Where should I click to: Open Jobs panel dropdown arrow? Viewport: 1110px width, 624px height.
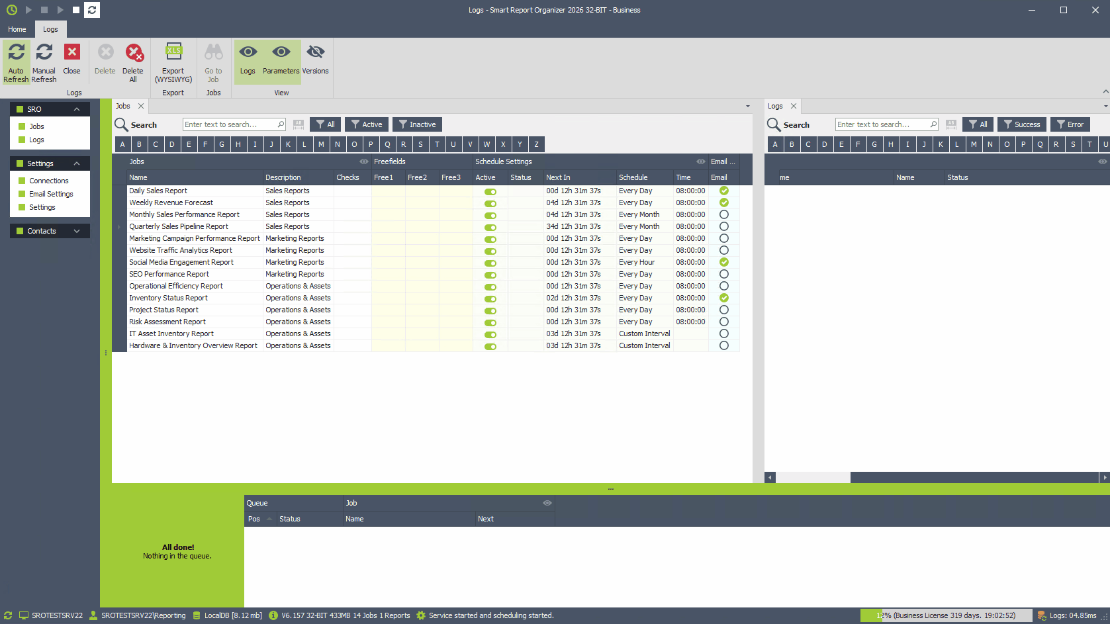click(x=748, y=107)
